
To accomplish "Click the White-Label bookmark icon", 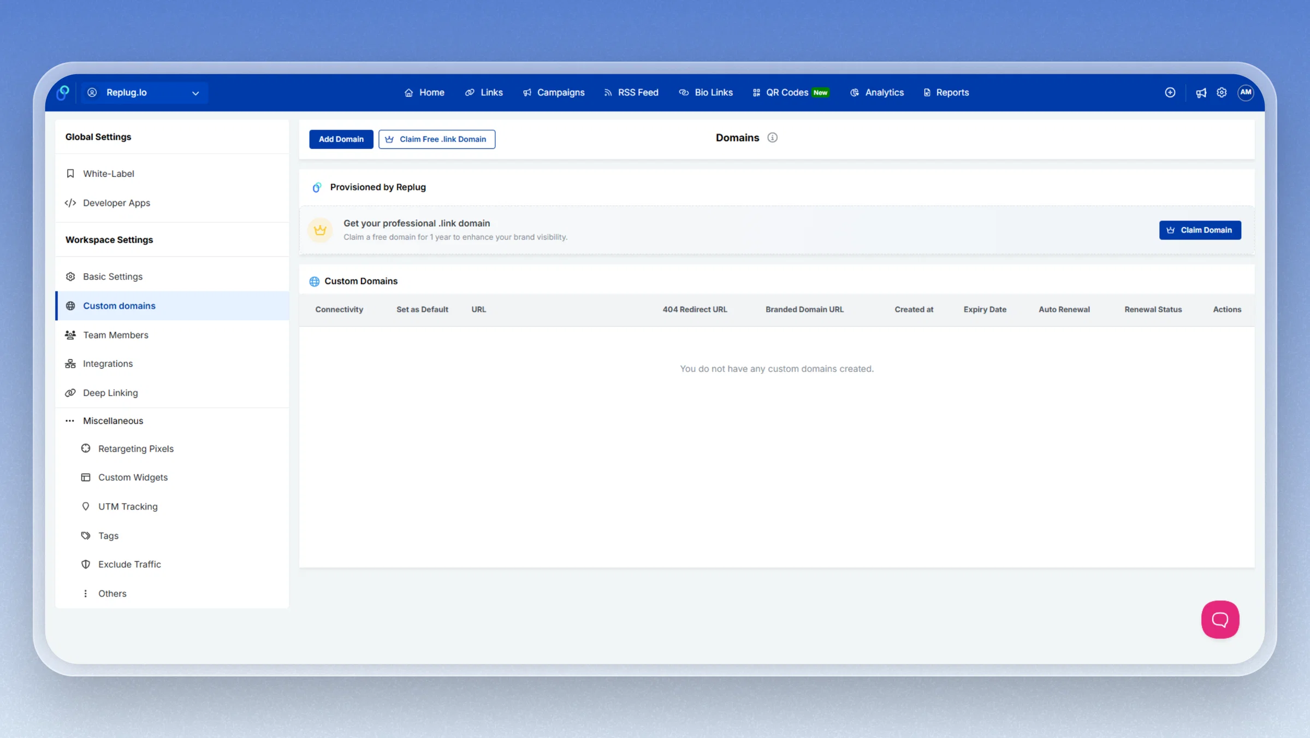I will tap(70, 174).
